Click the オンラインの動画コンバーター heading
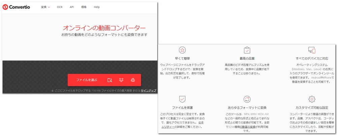 tap(104, 28)
